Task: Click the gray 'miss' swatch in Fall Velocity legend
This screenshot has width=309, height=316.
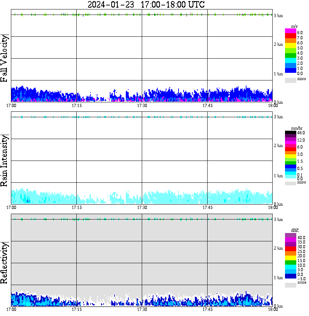Action: [x=290, y=80]
